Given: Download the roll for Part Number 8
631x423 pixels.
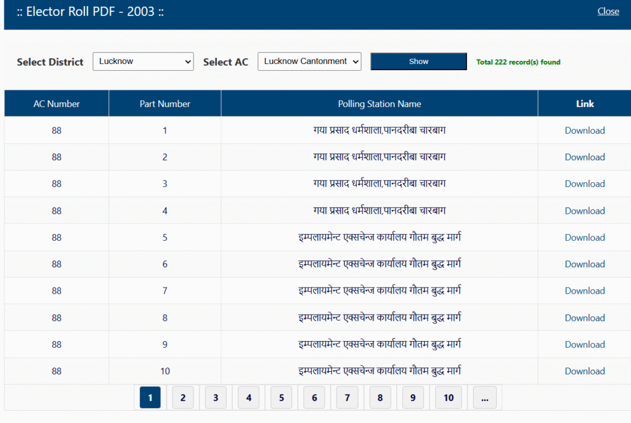Looking at the screenshot, I should 584,318.
